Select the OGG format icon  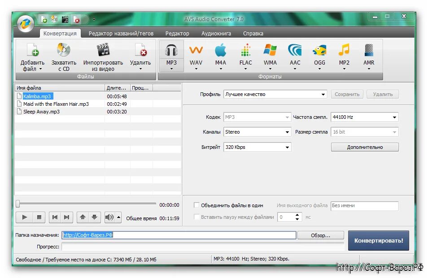[x=319, y=50]
